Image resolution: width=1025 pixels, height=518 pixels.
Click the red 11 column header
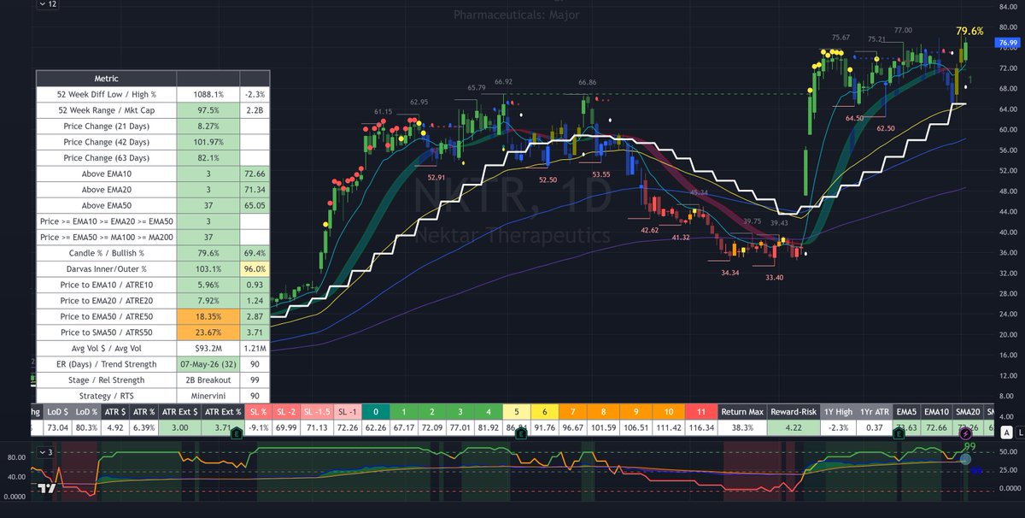[x=700, y=412]
